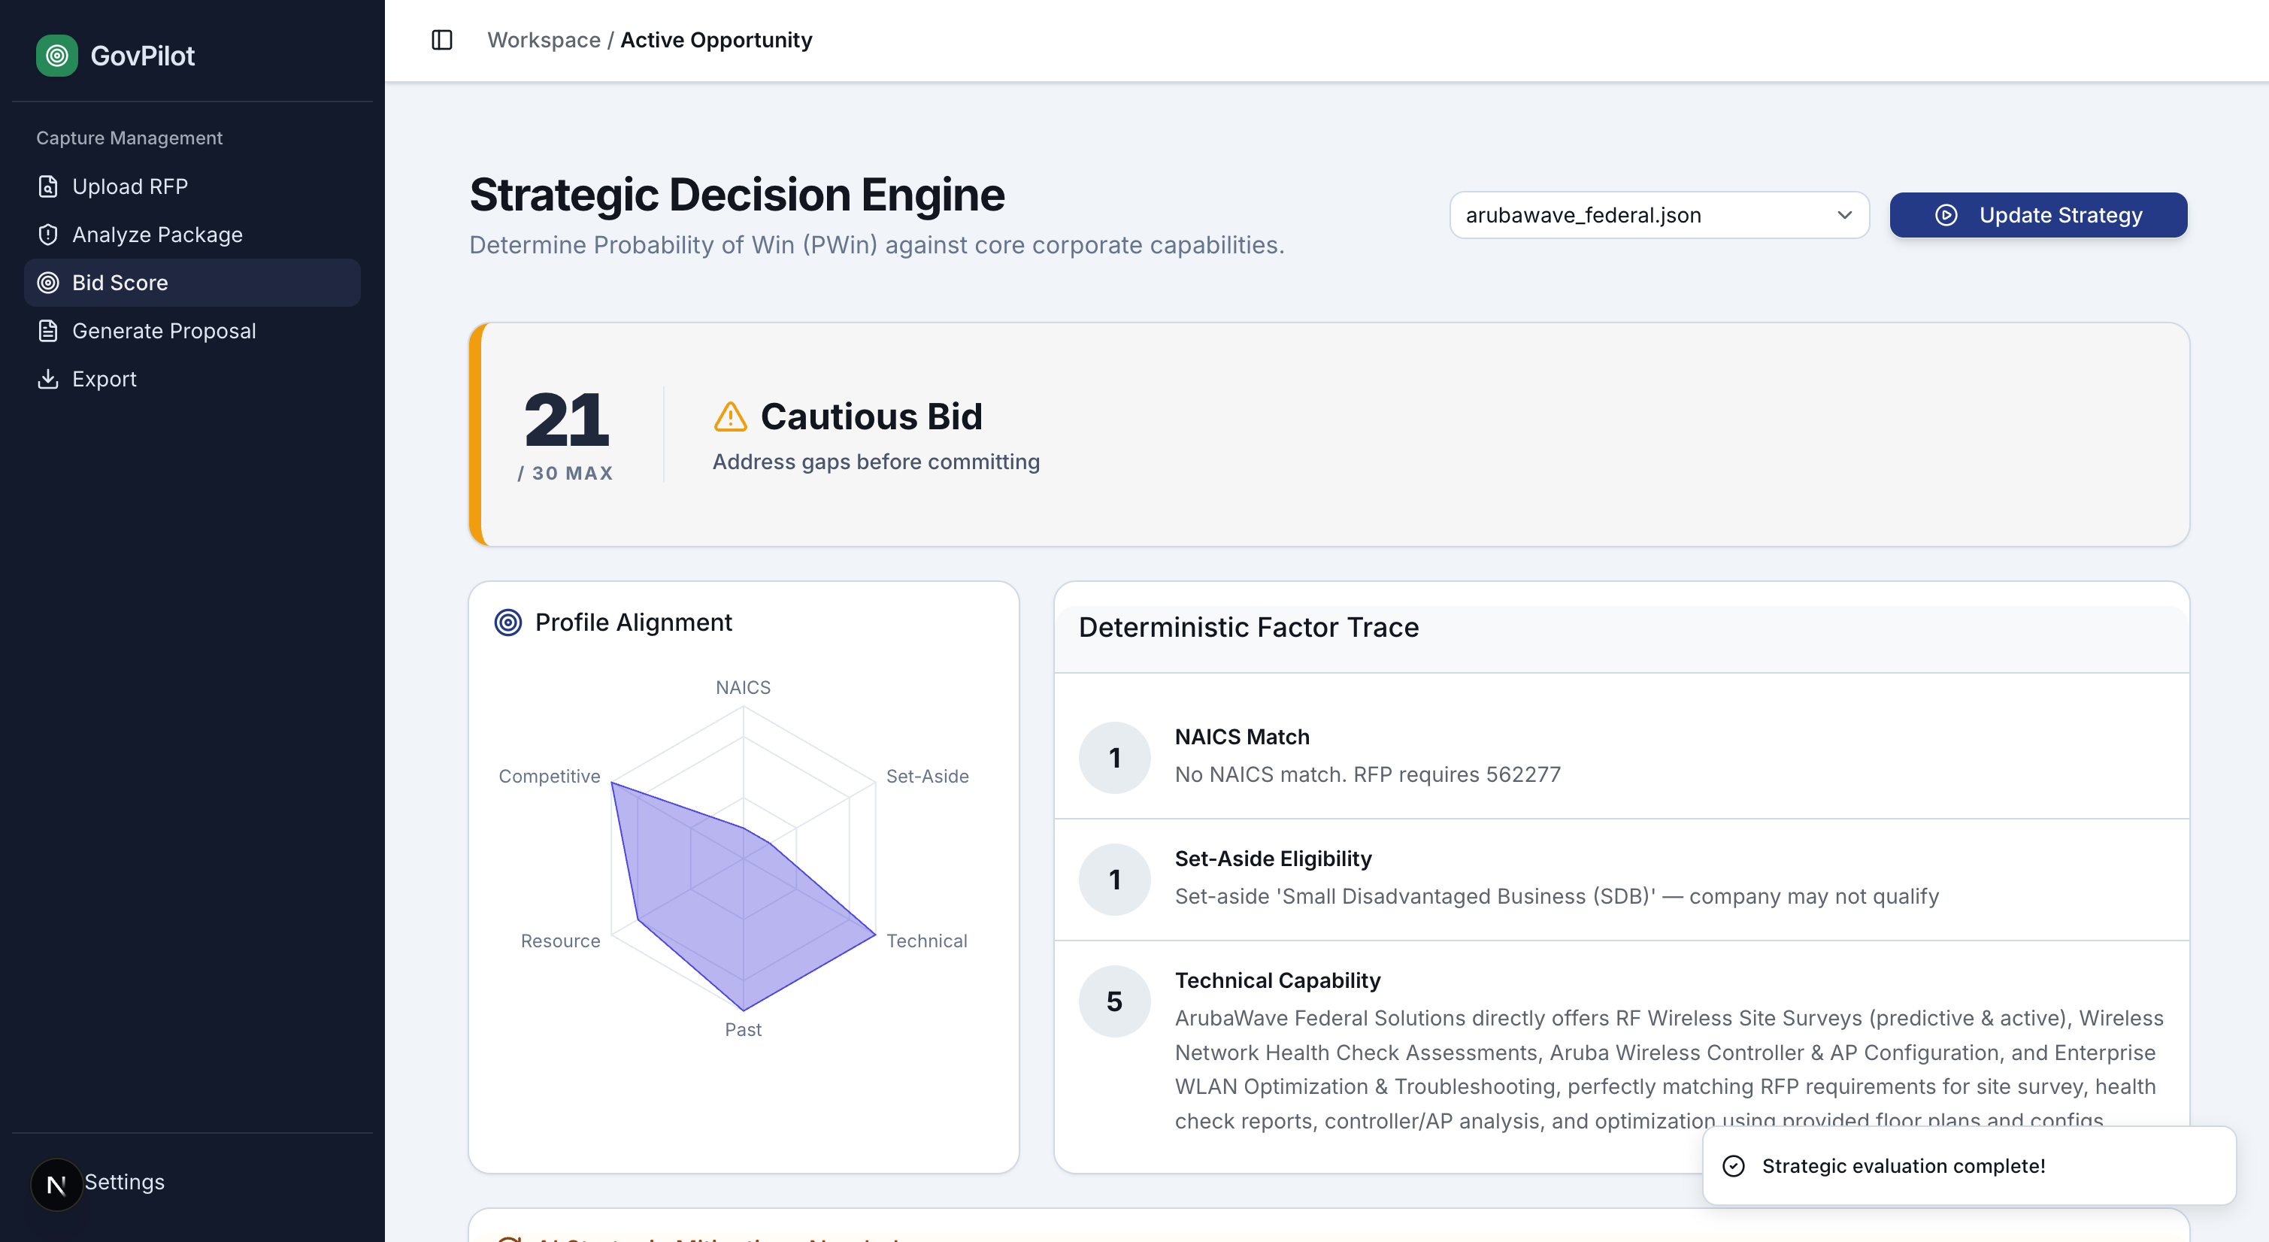Screen dimensions: 2269x1242
Task: Click the GovPilot logo icon
Action: coord(57,56)
